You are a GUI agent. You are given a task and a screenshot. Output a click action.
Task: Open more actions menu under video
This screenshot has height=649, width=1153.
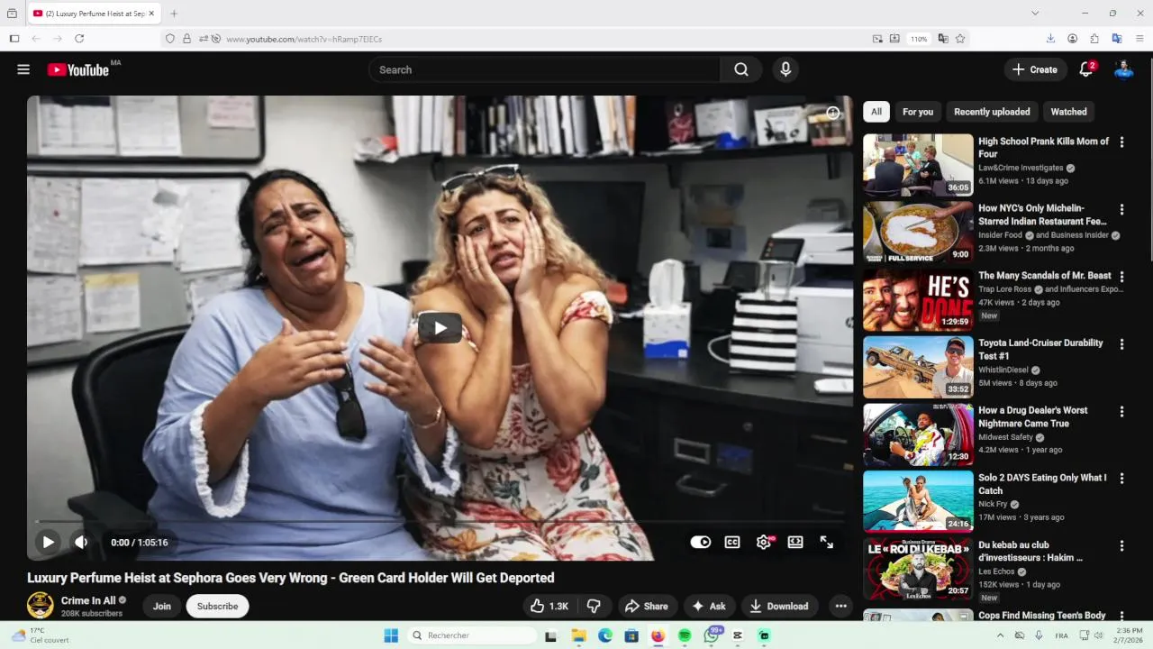click(840, 606)
